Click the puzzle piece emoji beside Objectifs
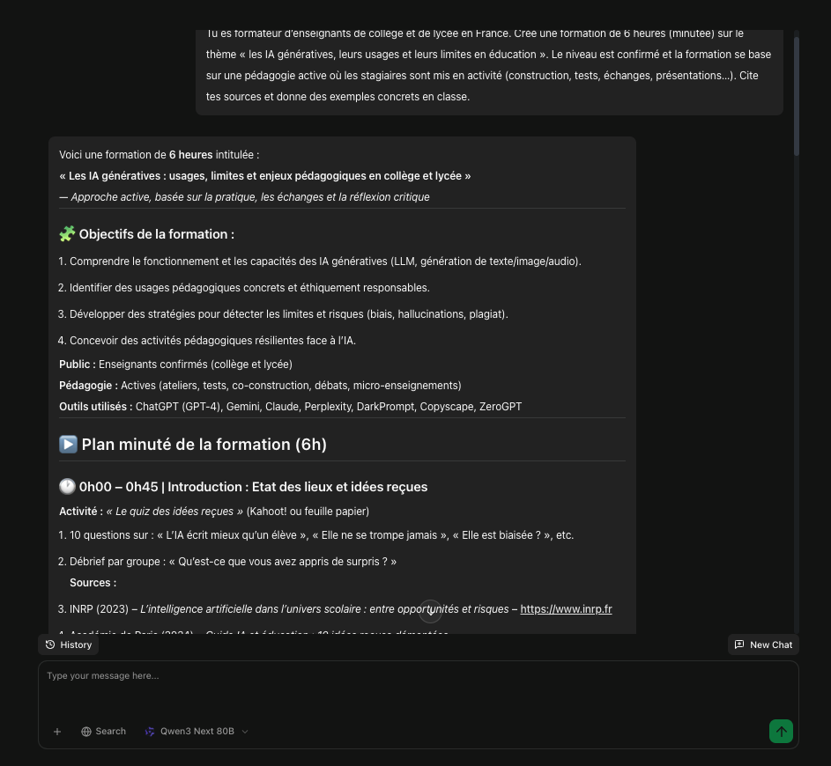 click(x=67, y=234)
